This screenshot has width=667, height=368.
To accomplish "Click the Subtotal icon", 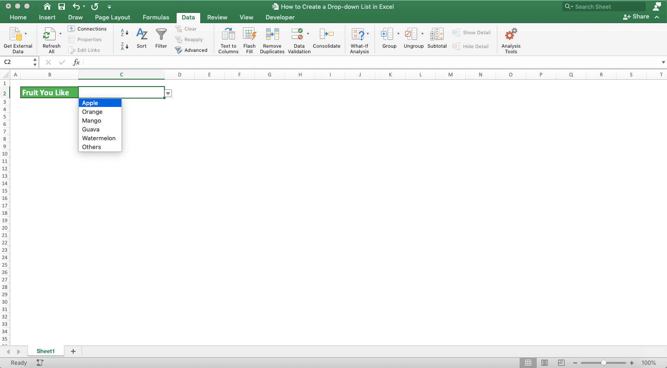I will click(437, 35).
